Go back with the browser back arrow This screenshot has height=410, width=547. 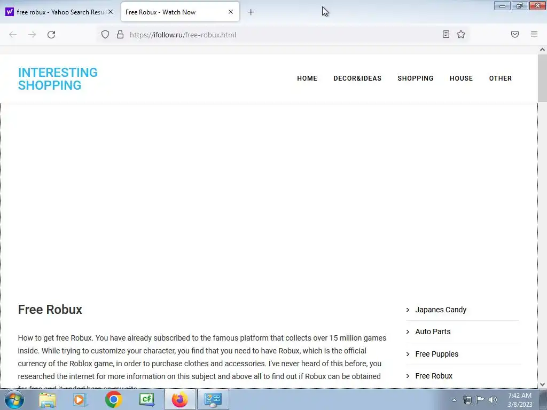click(13, 35)
